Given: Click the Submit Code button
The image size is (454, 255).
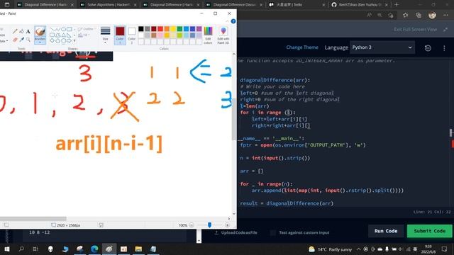Looking at the screenshot, I should tap(429, 231).
